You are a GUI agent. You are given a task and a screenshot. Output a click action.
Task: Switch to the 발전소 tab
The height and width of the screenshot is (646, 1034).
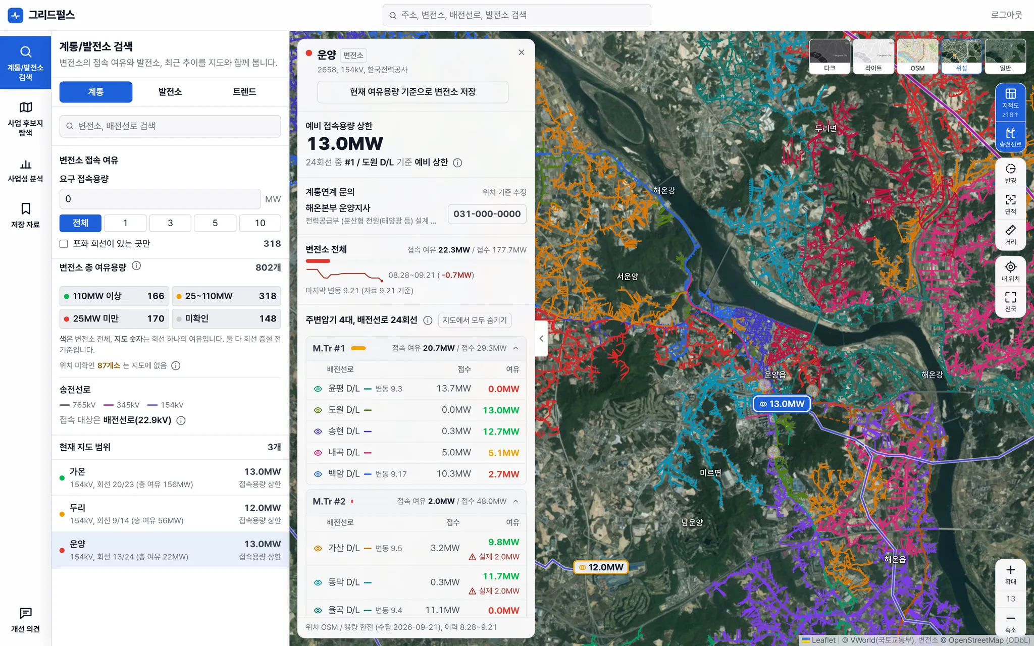tap(170, 92)
